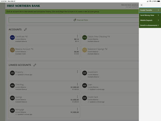Click the yellow FNB icon on Statement Savings

[x=85, y=50]
